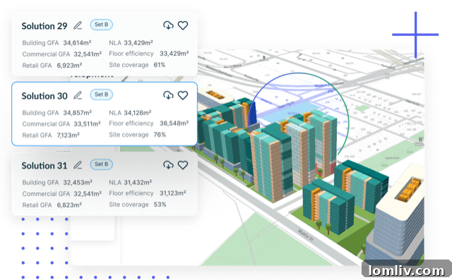
Task: Click the Set B tag on Solution 30
Action: click(x=101, y=95)
